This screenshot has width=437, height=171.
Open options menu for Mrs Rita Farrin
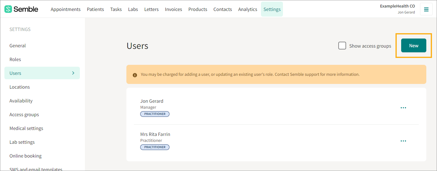coord(403,141)
